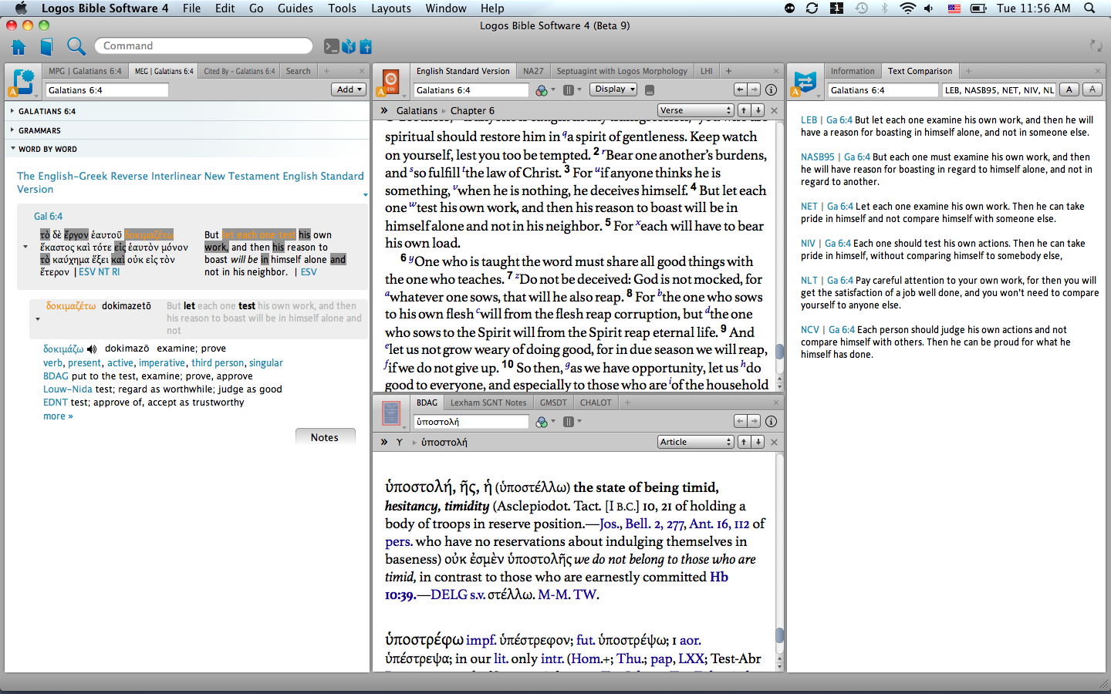Collapse the δοκιμαζέτω word entry triangle
This screenshot has height=694, width=1111.
point(37,318)
